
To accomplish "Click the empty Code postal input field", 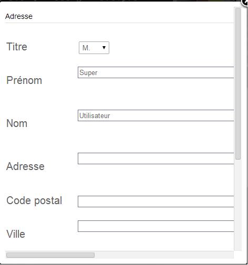I will (x=156, y=202).
